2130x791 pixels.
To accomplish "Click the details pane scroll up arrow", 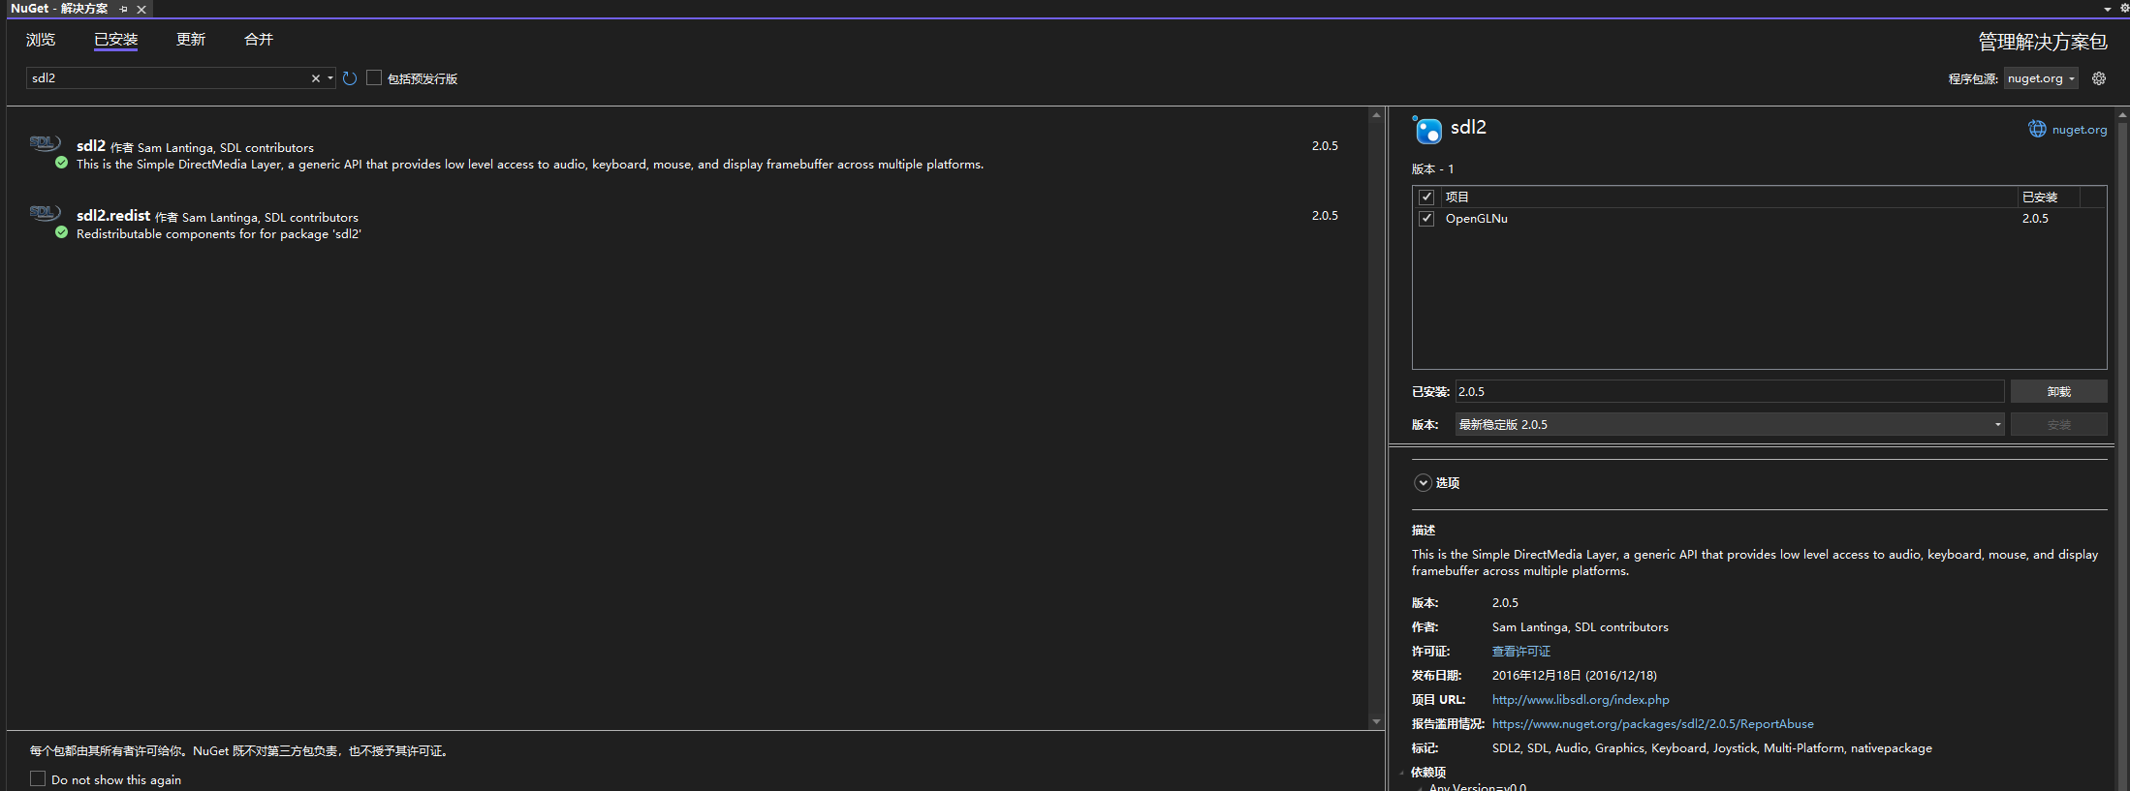I will coord(2122,115).
